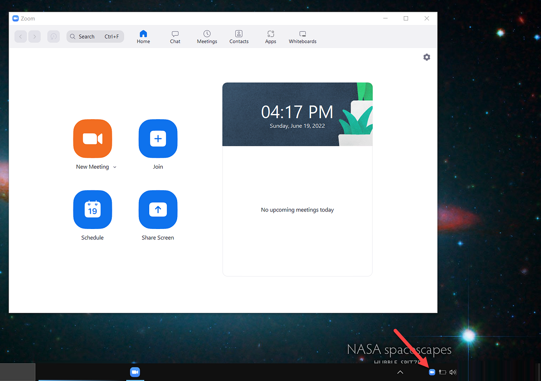The height and width of the screenshot is (381, 541).
Task: Click the blue Join plus icon
Action: [x=158, y=139]
